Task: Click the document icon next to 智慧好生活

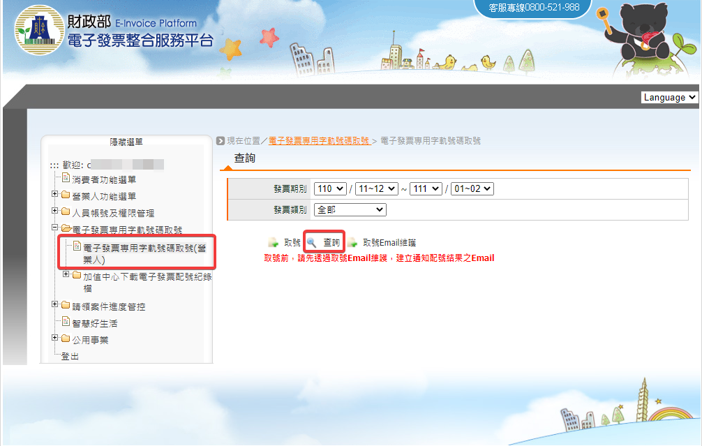Action: coord(66,323)
